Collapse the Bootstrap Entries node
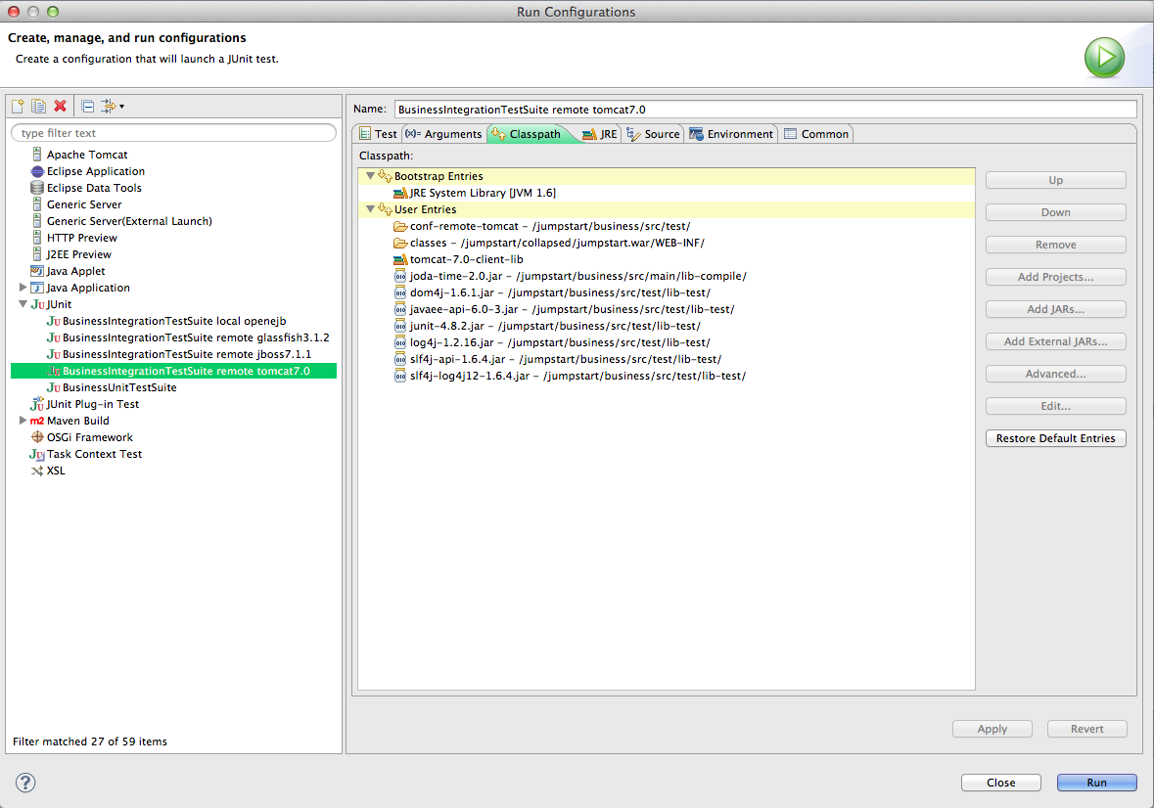 pyautogui.click(x=370, y=176)
